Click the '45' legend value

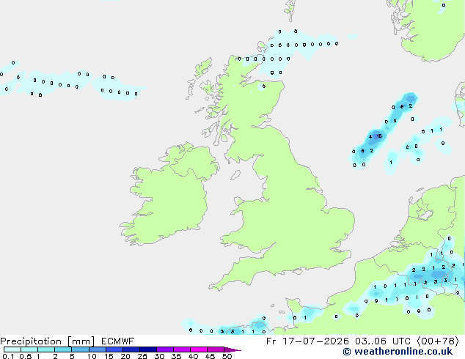(210, 356)
